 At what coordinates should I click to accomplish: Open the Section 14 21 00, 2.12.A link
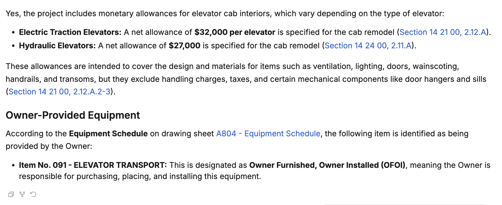point(443,32)
